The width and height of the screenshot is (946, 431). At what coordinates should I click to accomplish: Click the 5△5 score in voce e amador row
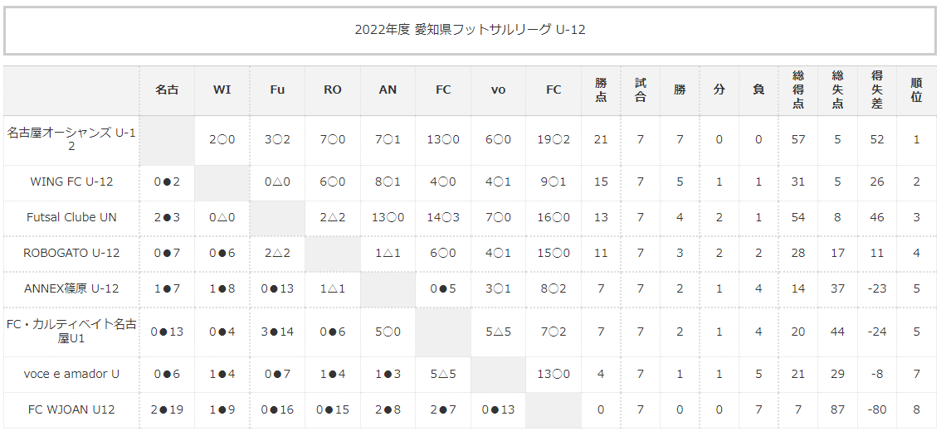tap(443, 374)
